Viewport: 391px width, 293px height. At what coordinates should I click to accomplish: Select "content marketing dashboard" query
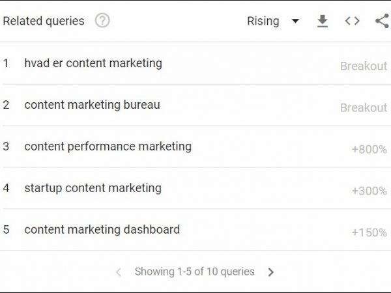point(102,230)
